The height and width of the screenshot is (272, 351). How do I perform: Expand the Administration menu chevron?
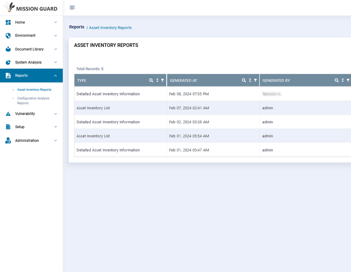pos(55,141)
